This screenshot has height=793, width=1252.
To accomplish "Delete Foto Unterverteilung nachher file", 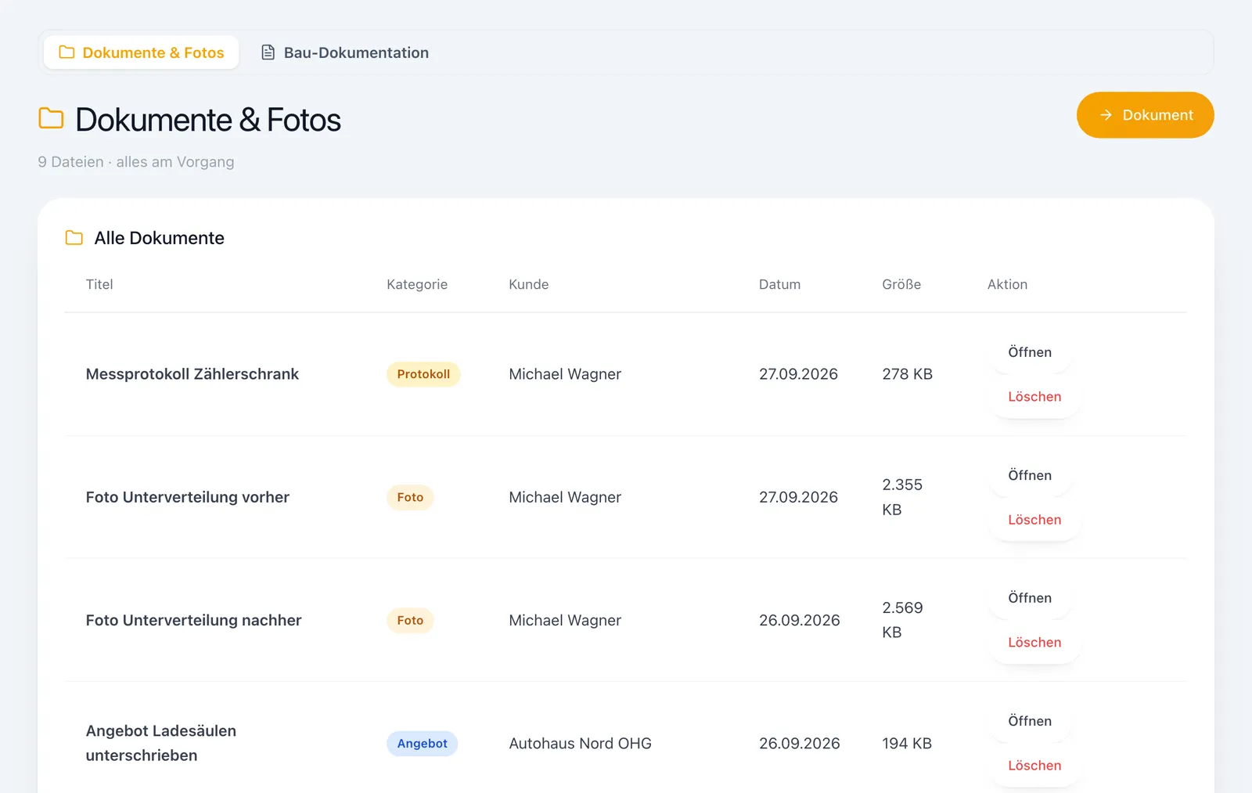I will (1034, 643).
